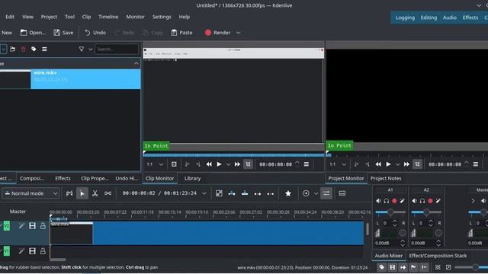This screenshot has width=488, height=274.
Task: Click the Clip Monitor options hamburger icon
Action: pos(307,164)
